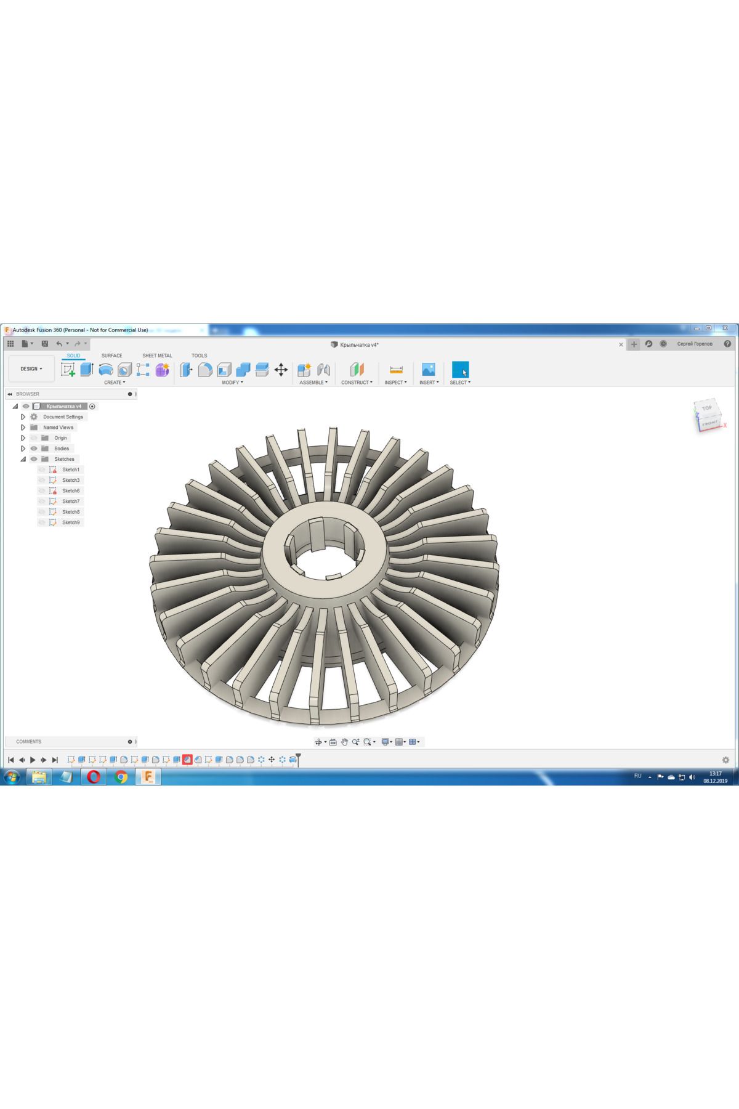This screenshot has height=1109, width=739.
Task: Activate component radio button beside Крыльчатка v4
Action: (92, 406)
